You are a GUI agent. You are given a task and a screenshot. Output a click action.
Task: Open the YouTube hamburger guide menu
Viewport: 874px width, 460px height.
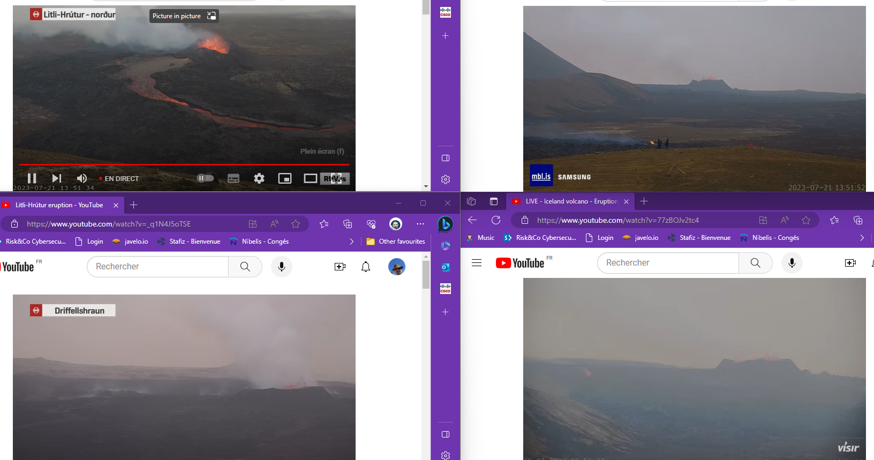[477, 263]
